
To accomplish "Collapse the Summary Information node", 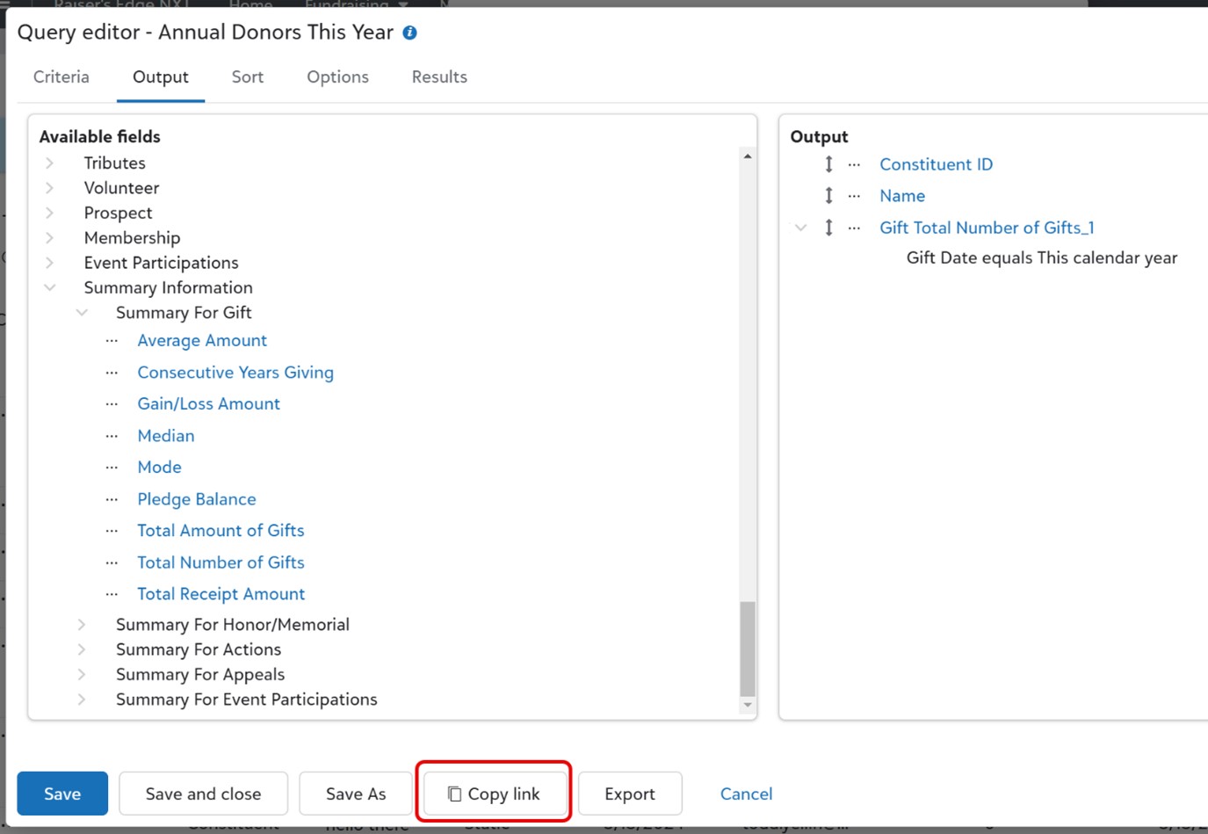I will 50,287.
